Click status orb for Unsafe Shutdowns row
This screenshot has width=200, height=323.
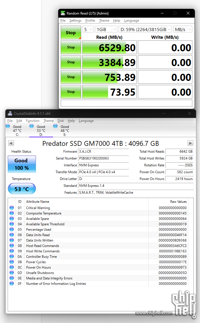pos(12,273)
